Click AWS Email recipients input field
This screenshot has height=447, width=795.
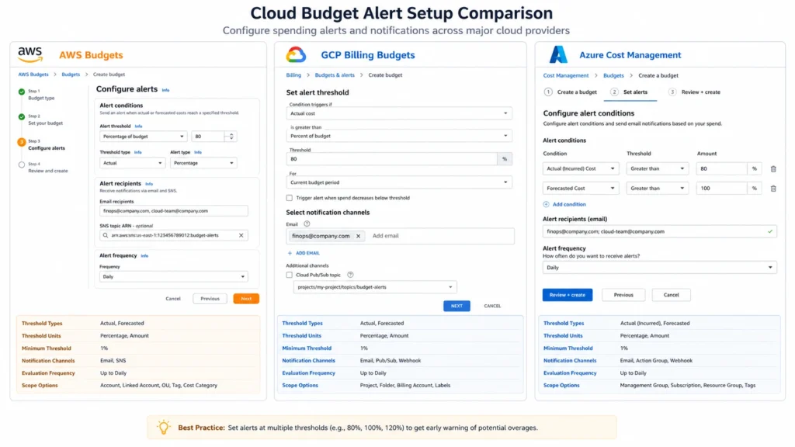click(173, 211)
